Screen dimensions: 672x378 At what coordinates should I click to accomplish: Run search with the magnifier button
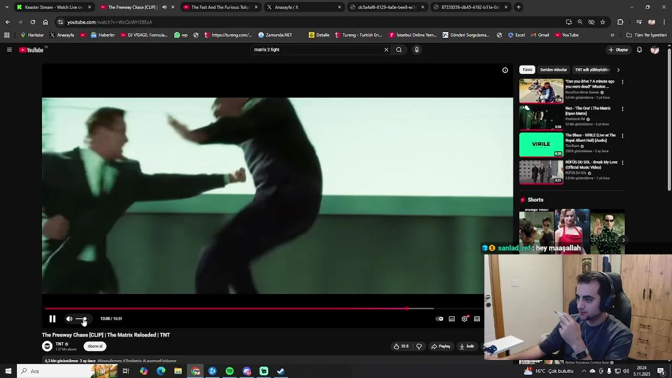(399, 50)
